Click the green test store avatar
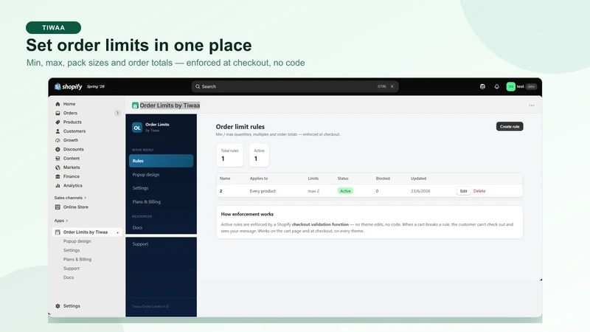 (510, 86)
